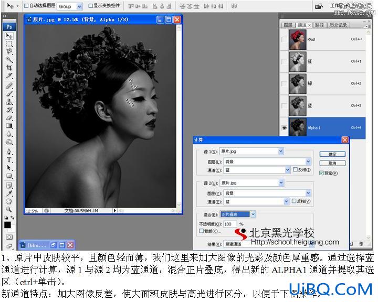
Task: Enable the 自动选择图层 checkbox
Action: tap(26, 6)
